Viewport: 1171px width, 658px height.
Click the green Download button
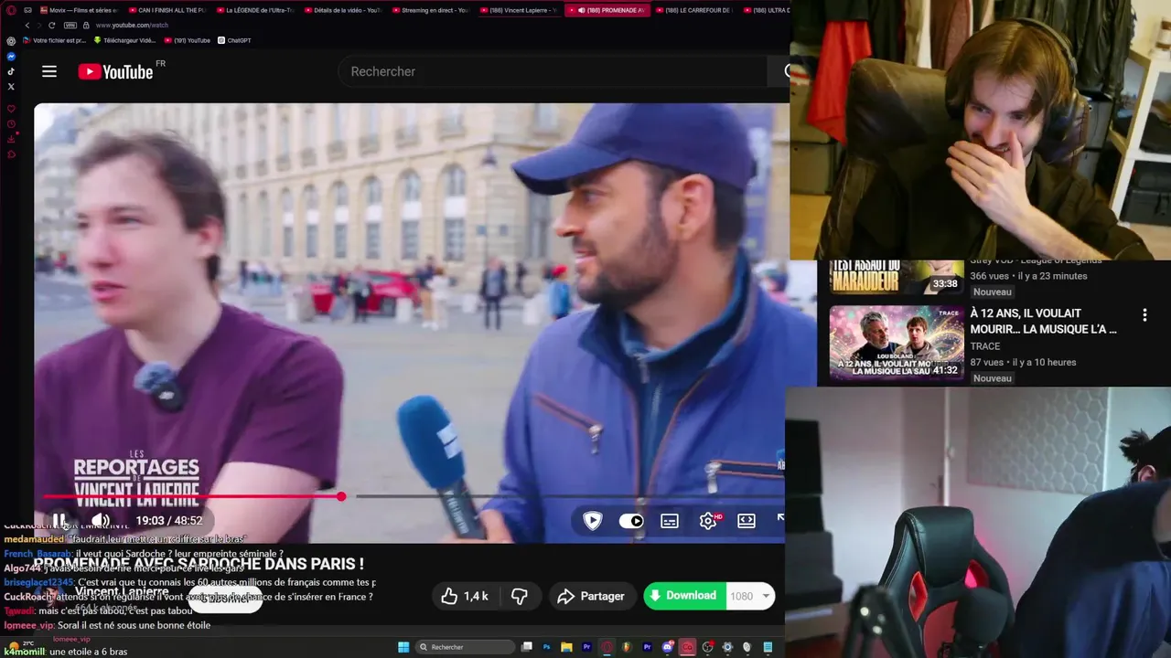(x=683, y=596)
